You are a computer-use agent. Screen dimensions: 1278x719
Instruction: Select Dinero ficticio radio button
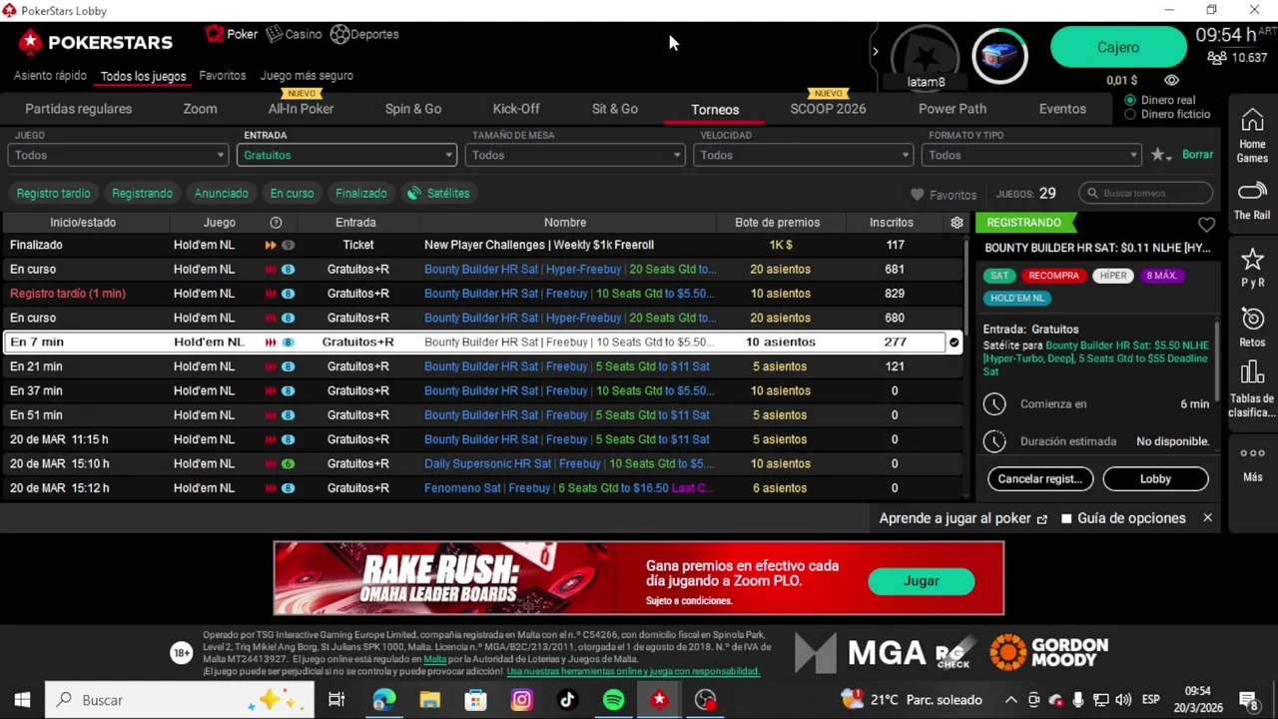coord(1130,114)
